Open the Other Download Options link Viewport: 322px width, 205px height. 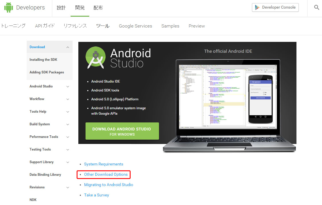(106, 174)
